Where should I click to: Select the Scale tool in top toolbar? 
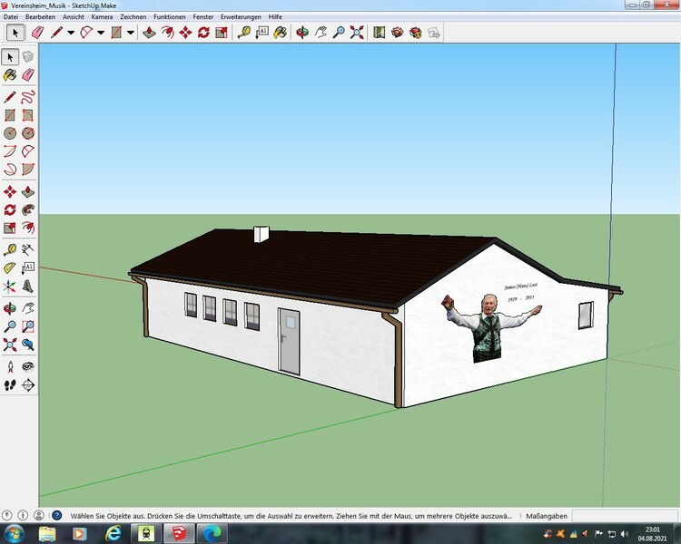point(222,33)
